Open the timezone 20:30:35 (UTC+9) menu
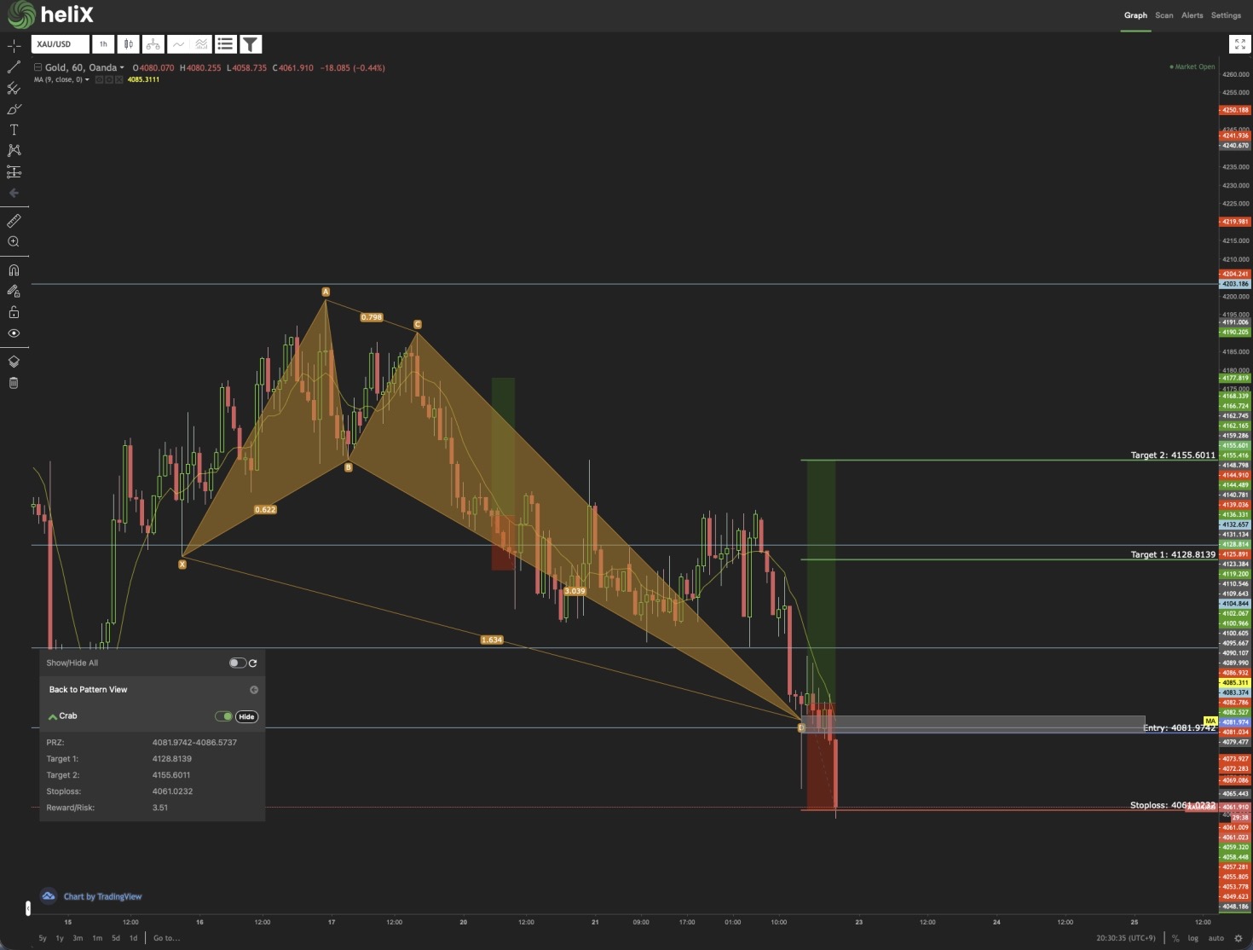This screenshot has width=1253, height=950. tap(1126, 938)
